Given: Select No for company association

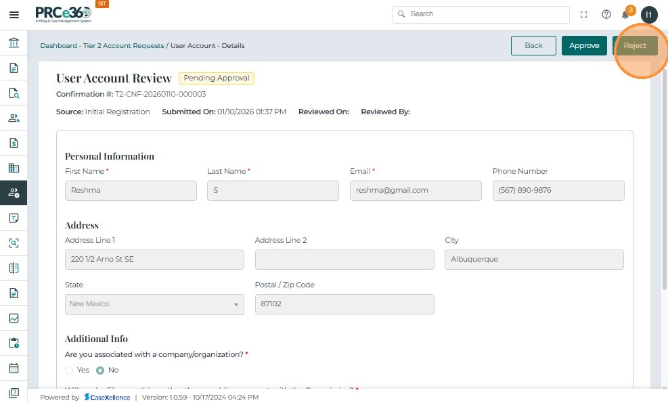Looking at the screenshot, I should [100, 371].
